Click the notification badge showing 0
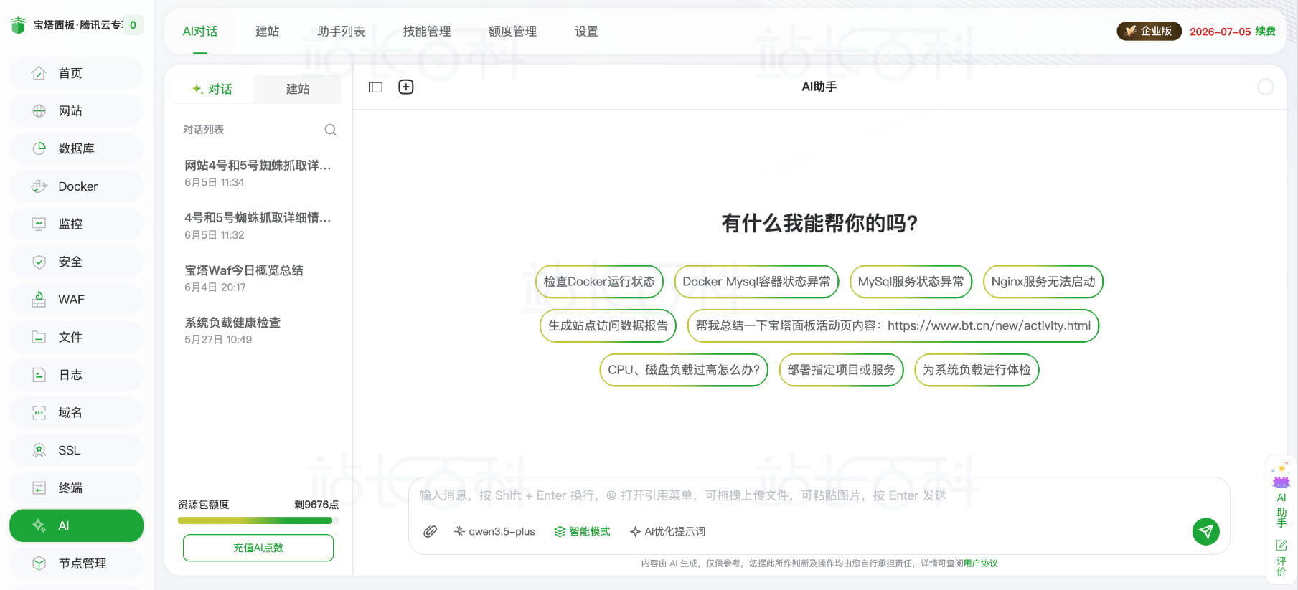This screenshot has width=1298, height=590. click(133, 25)
